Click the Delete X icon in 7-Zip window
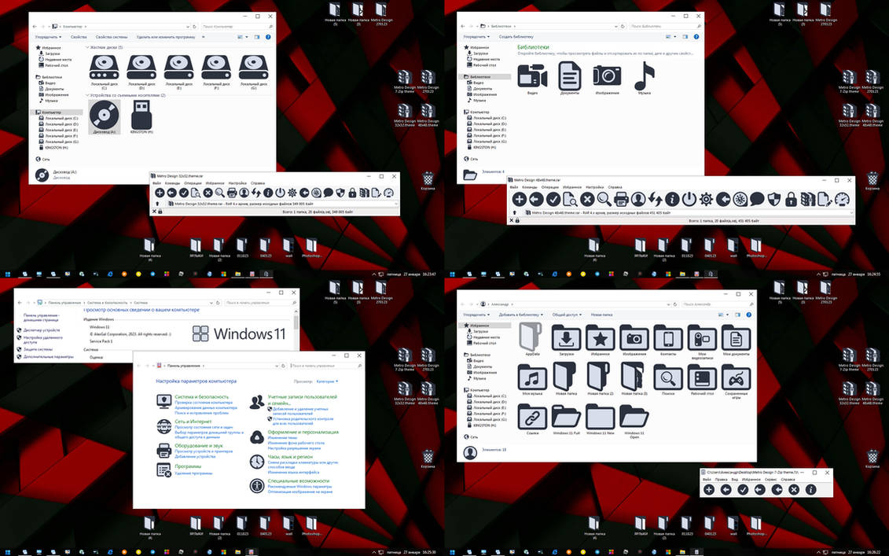The width and height of the screenshot is (889, 556). [794, 490]
